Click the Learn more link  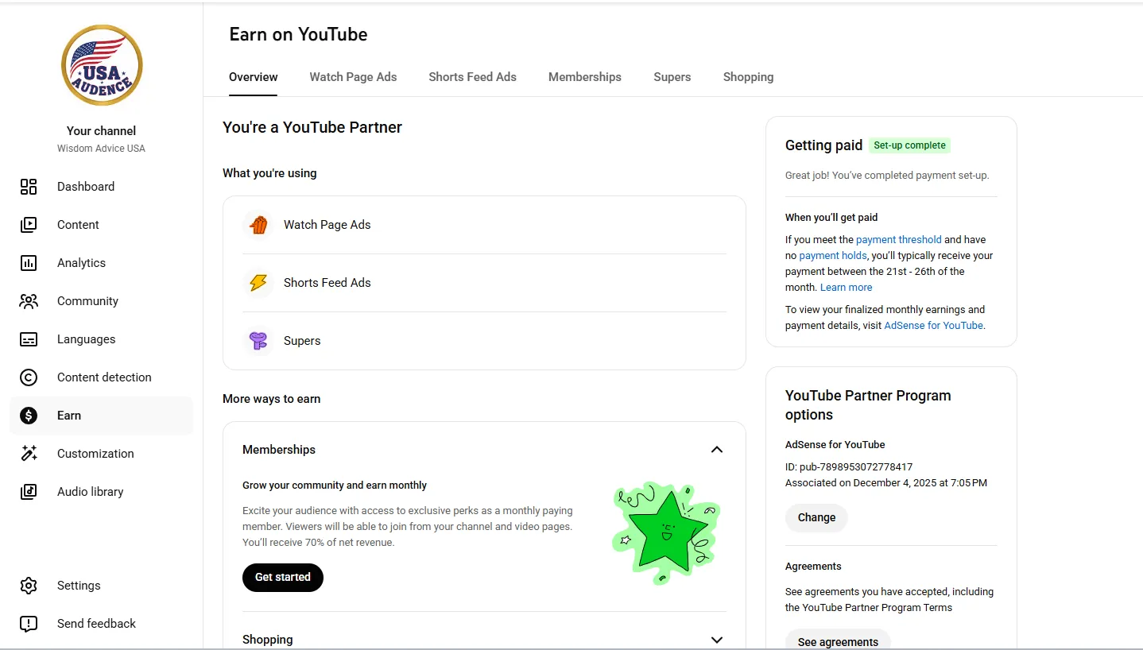(x=846, y=288)
